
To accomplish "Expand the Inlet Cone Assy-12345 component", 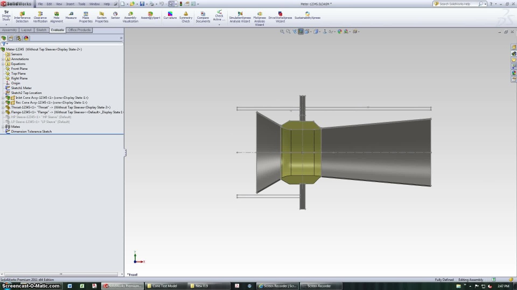I will (x=3, y=98).
